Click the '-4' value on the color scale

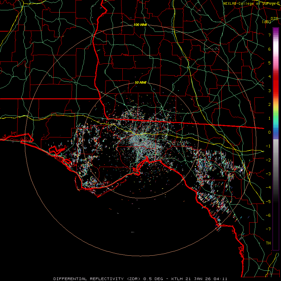(x=268, y=187)
